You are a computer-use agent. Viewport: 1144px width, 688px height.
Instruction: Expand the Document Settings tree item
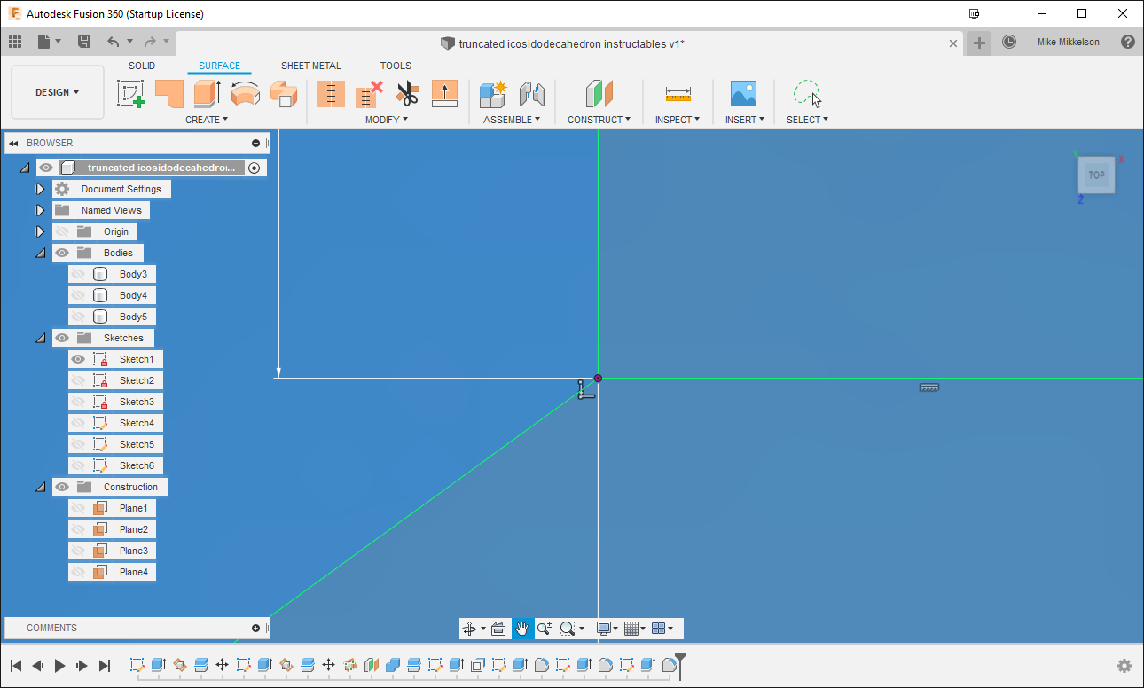[x=40, y=188]
